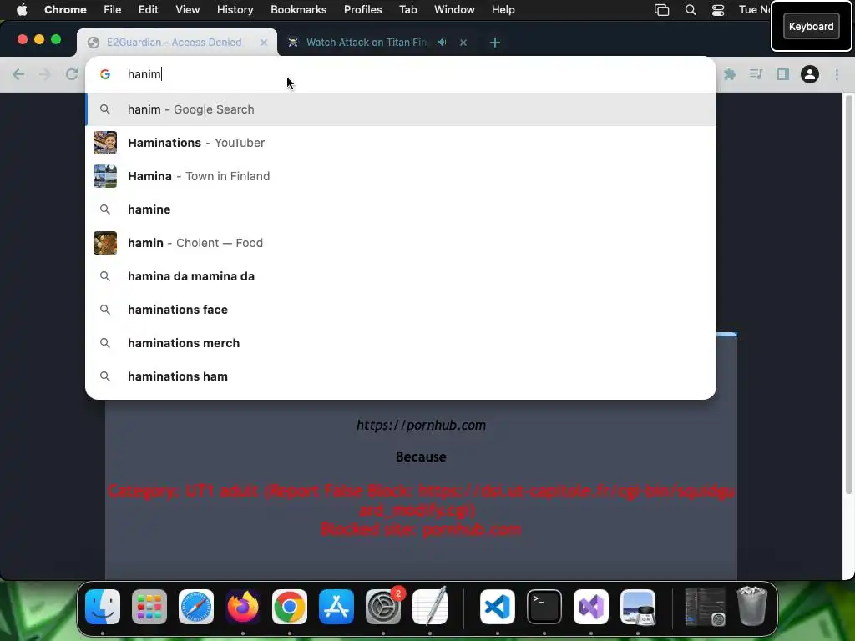Image resolution: width=855 pixels, height=641 pixels.
Task: Select the 'hamine' search suggestion
Action: click(401, 209)
